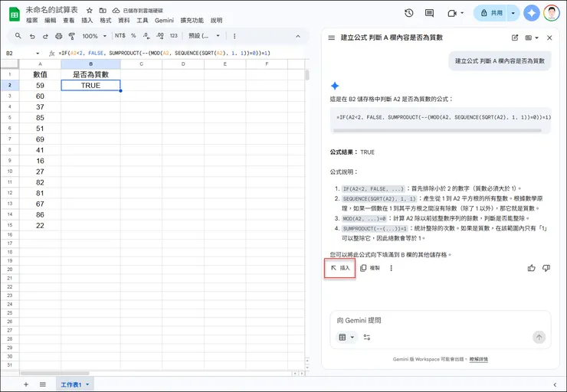Click the 向 Gemini 提問 prompt field

[x=440, y=320]
